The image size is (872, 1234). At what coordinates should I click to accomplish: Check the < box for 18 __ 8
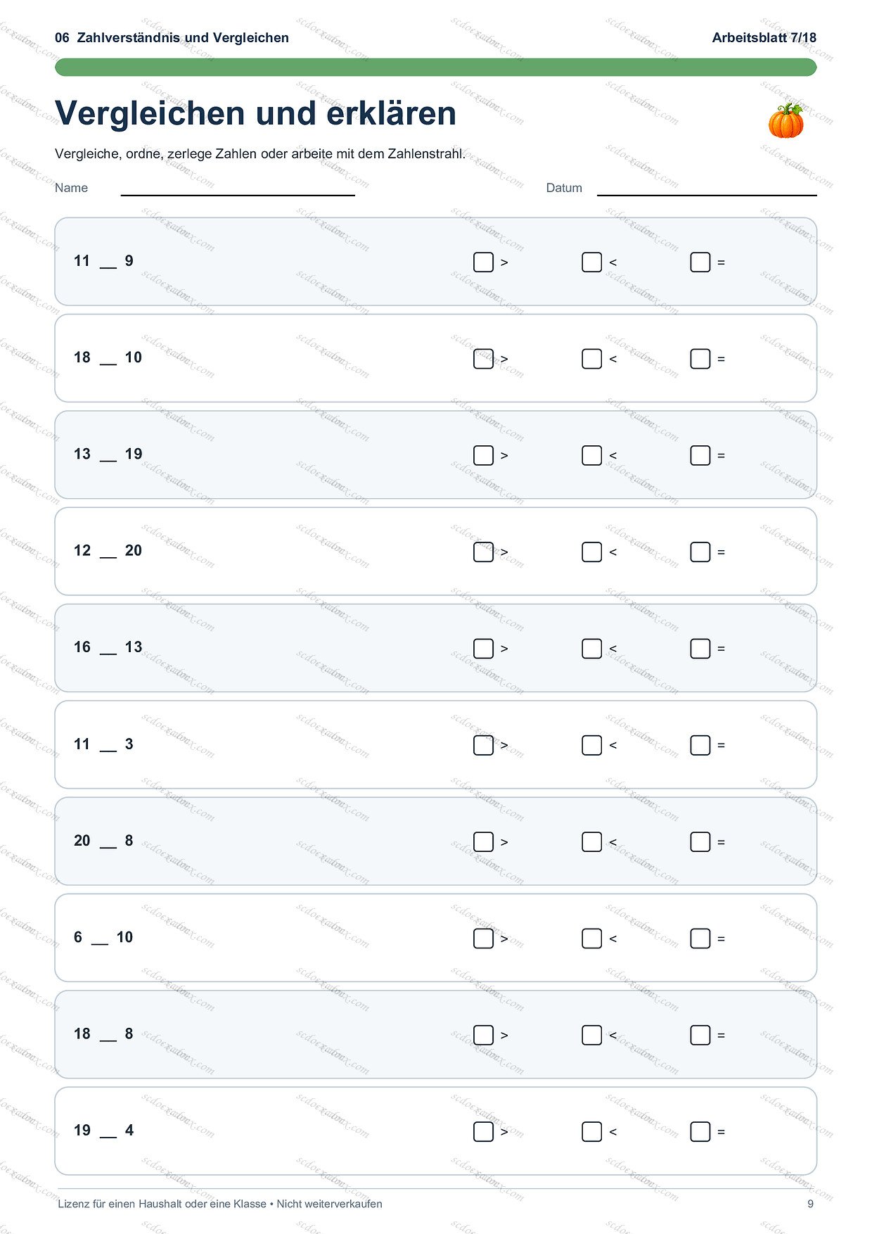(x=591, y=1035)
